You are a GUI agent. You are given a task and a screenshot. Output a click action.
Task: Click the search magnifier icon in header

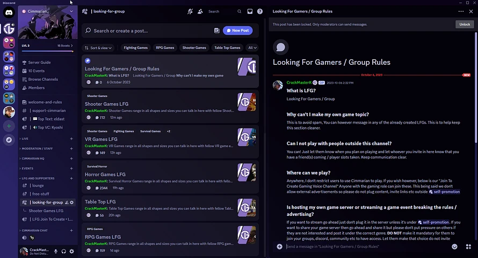pos(240,12)
